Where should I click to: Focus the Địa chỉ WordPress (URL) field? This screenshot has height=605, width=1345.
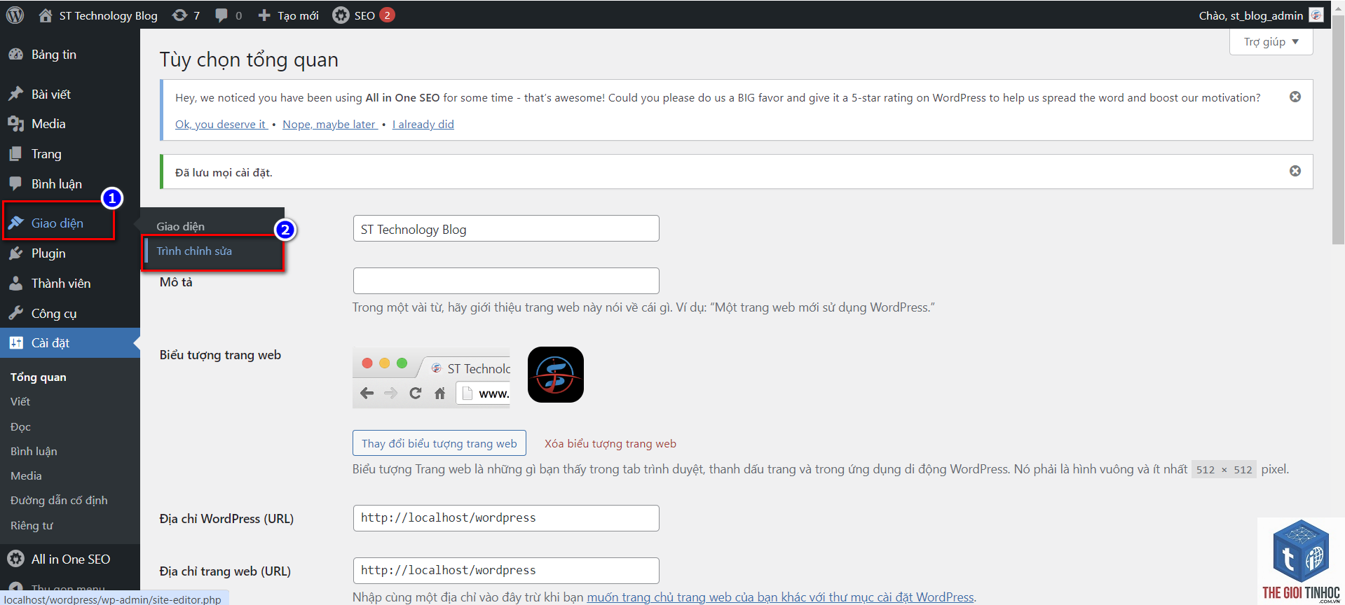point(506,518)
